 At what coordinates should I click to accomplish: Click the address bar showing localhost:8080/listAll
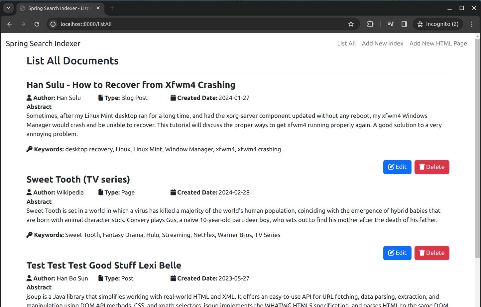199,24
